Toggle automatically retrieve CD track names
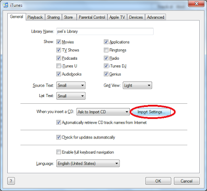 tap(58, 122)
